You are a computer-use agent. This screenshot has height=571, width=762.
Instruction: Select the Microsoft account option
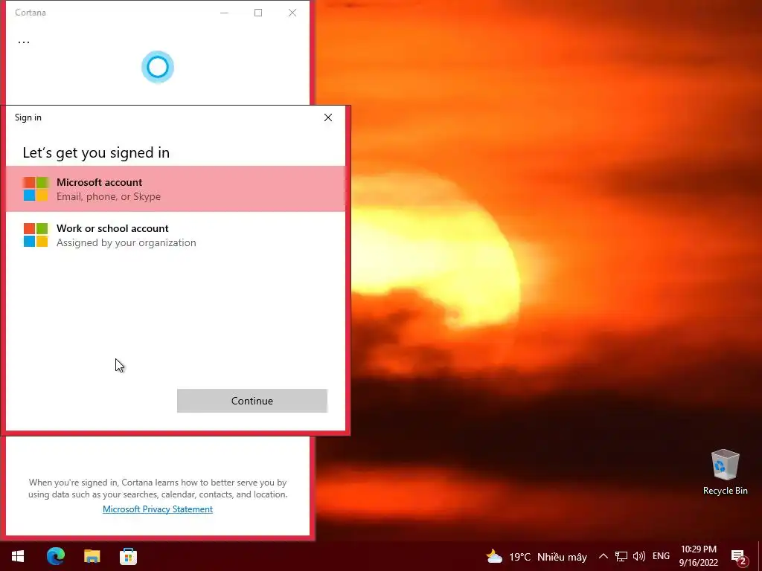[x=176, y=189]
